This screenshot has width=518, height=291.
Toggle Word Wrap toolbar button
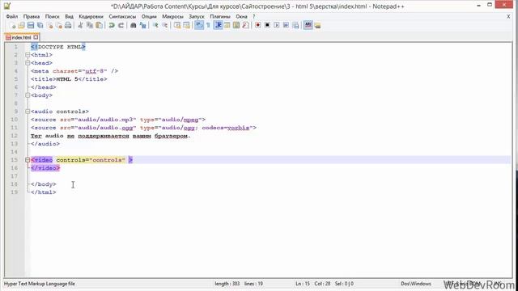[x=199, y=25]
